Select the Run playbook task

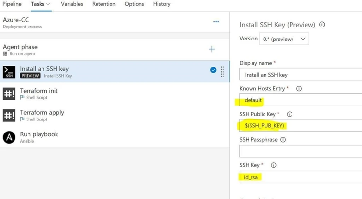click(115, 137)
